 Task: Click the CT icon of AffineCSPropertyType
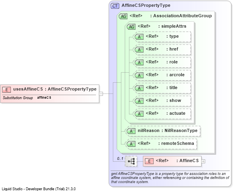click(x=115, y=6)
